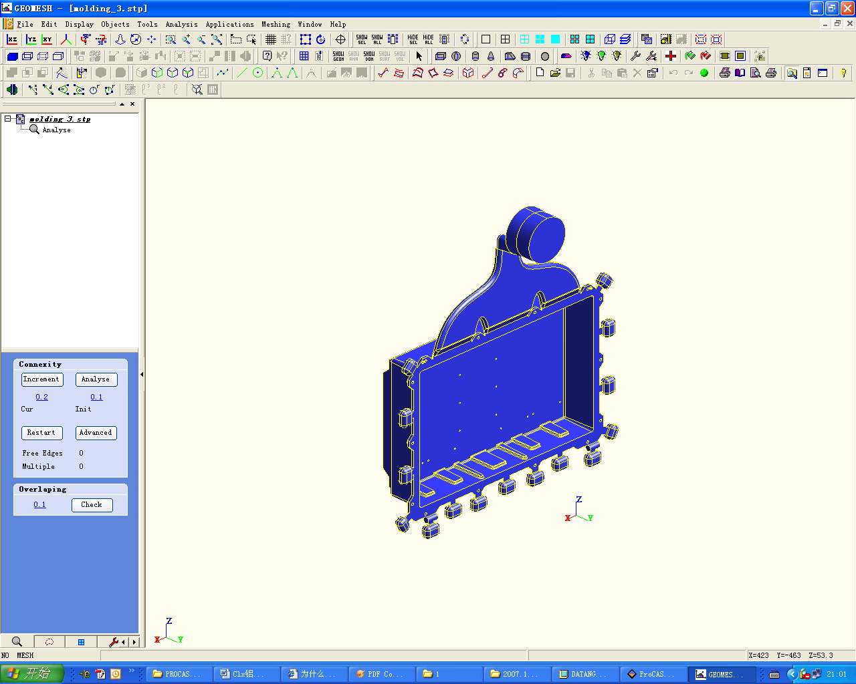This screenshot has width=856, height=684.
Task: Open the Objects menu
Action: [116, 24]
